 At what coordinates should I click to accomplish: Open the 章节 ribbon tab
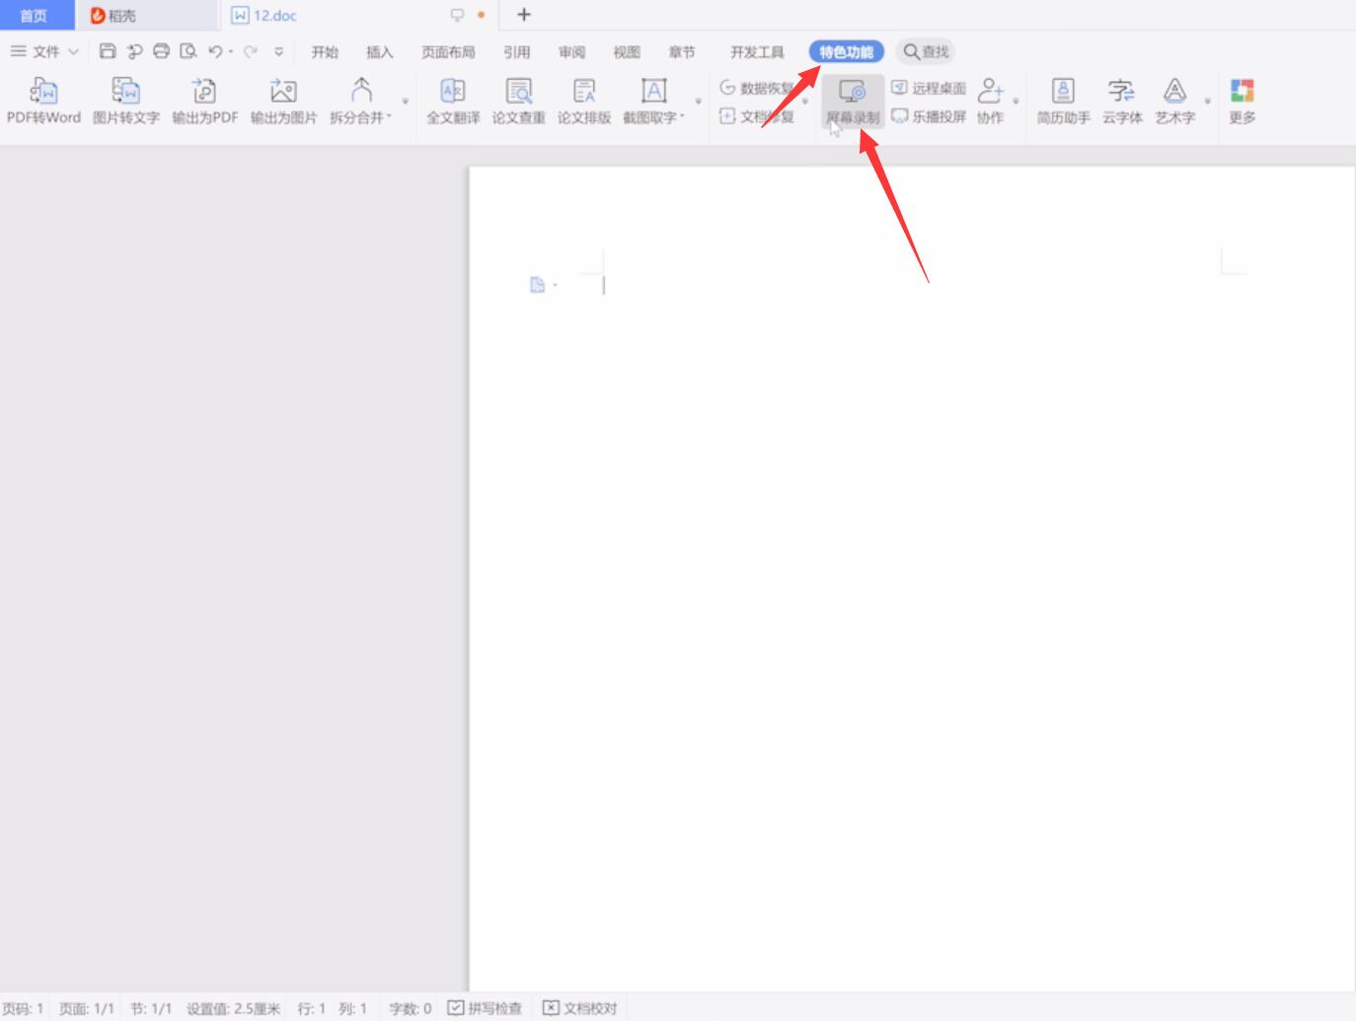681,52
